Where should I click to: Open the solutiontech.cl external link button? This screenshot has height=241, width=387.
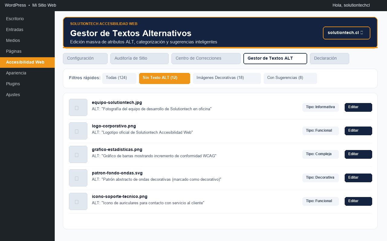(346, 33)
